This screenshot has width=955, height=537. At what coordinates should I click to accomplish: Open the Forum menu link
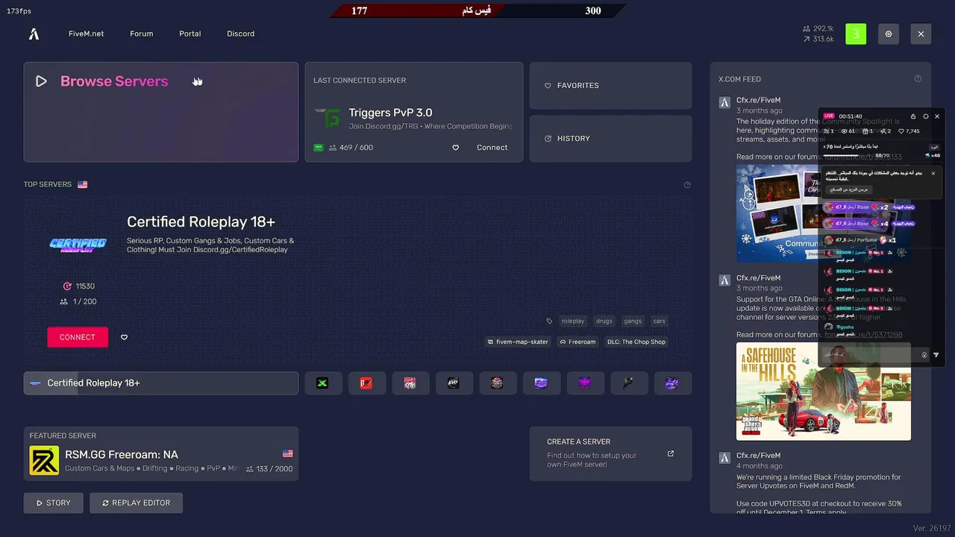tap(141, 34)
